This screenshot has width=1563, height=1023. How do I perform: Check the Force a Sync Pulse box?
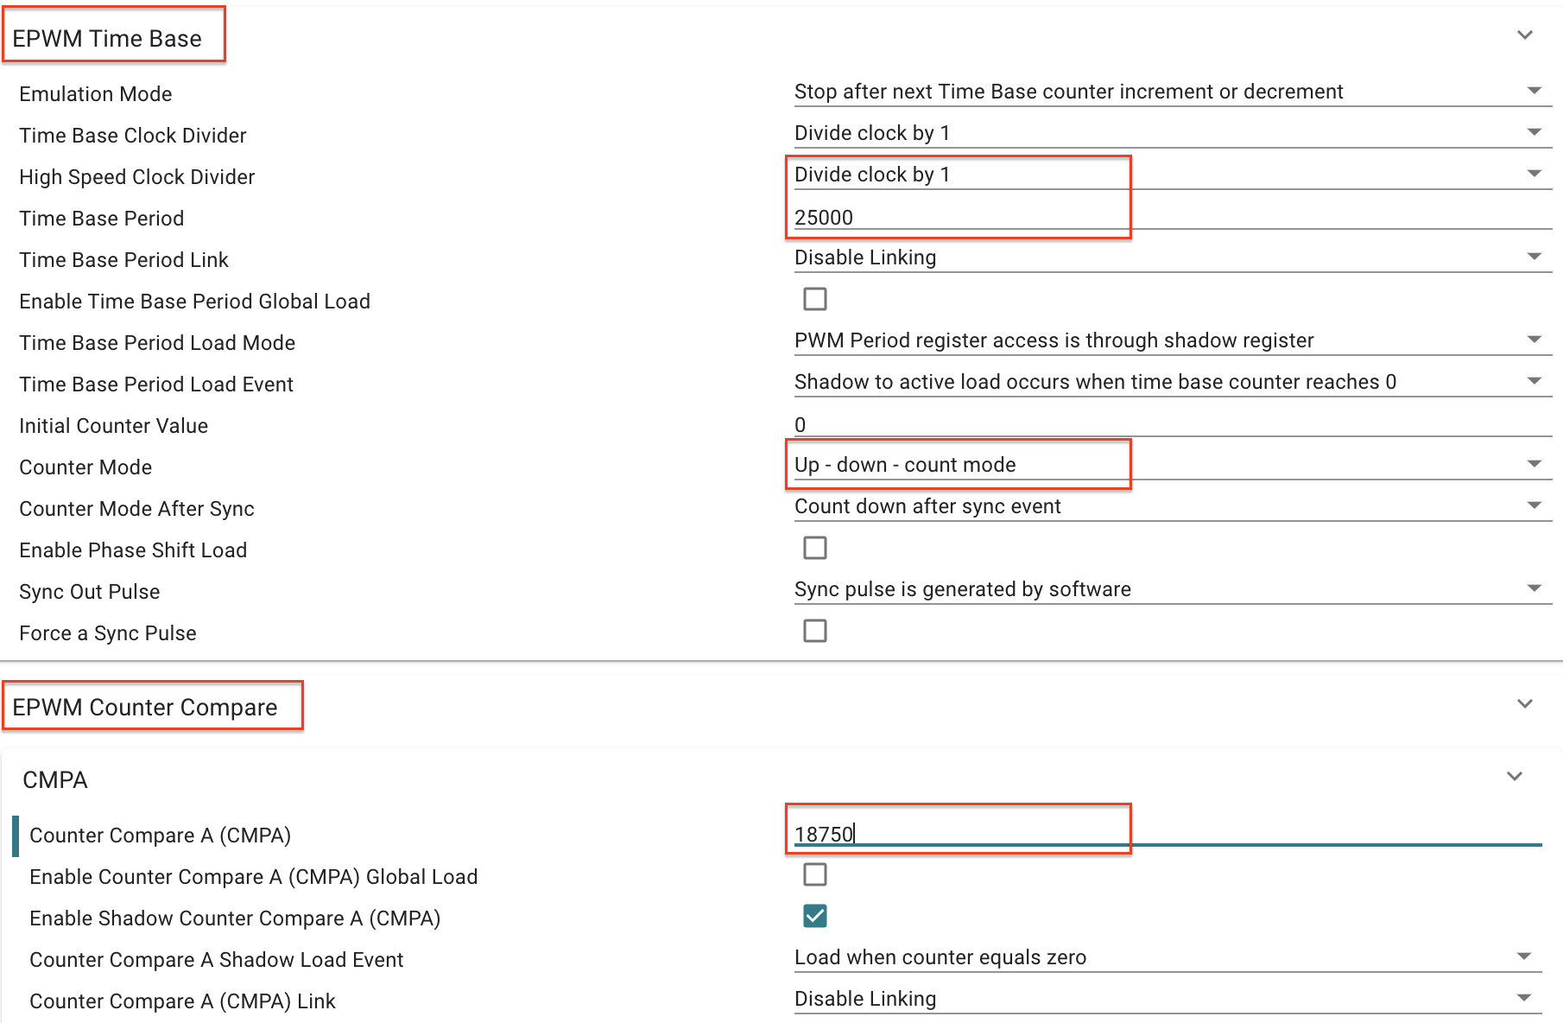(x=815, y=631)
